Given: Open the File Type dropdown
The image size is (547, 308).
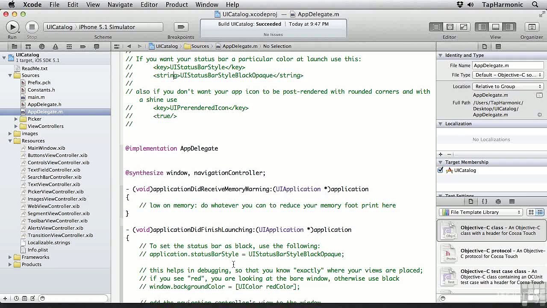Looking at the screenshot, I should [x=508, y=75].
